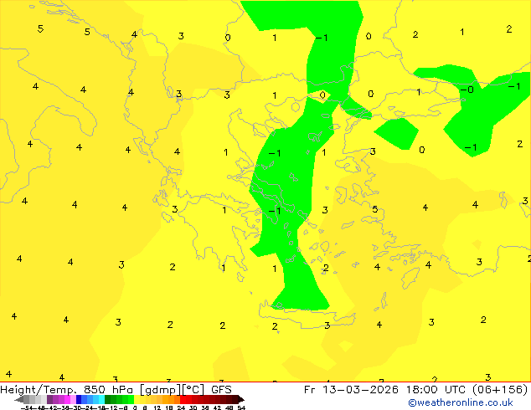The width and height of the screenshot is (531, 410).
Task: Click the '-54' label under the legend
Action: click(x=27, y=407)
